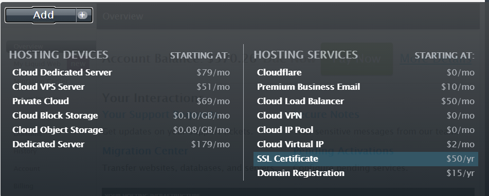Click the $15/yr domain price

click(x=460, y=173)
